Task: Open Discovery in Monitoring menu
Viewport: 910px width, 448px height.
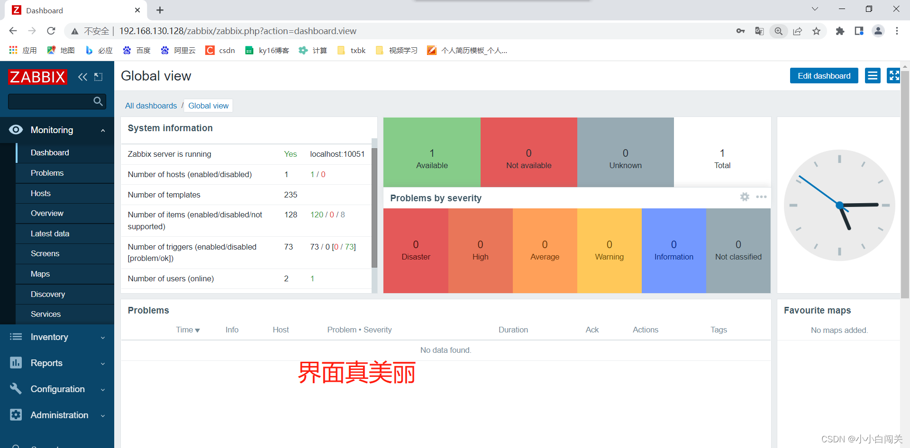Action: tap(65, 294)
